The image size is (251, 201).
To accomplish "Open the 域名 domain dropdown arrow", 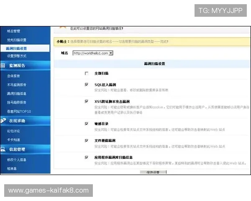I will point(111,53).
